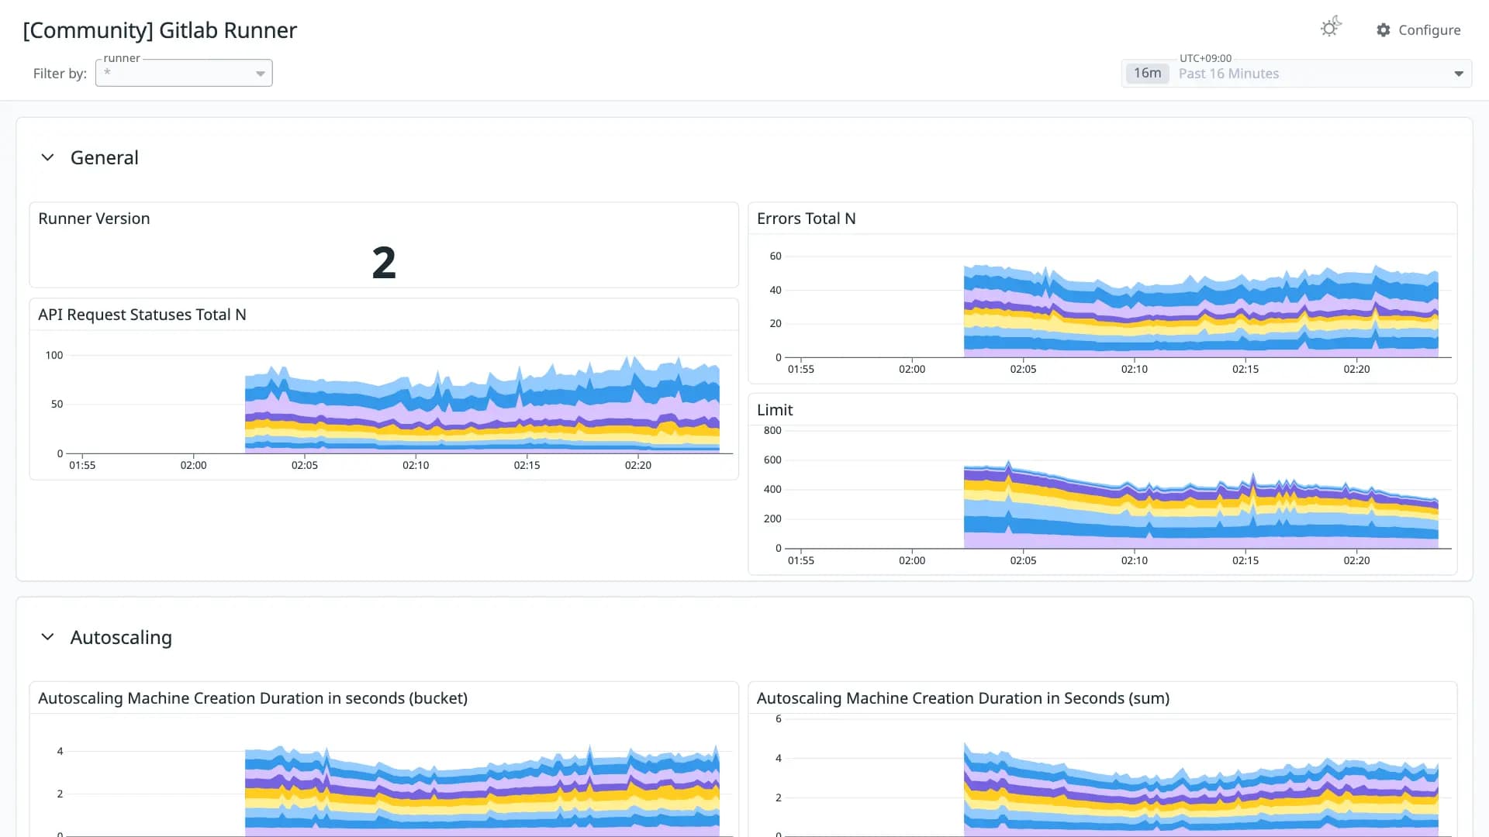This screenshot has width=1489, height=837.
Task: Click the 02:15 tick on the Limit chart
Action: [1245, 560]
